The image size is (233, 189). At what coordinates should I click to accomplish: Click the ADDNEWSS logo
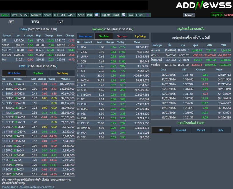tap(204, 5)
